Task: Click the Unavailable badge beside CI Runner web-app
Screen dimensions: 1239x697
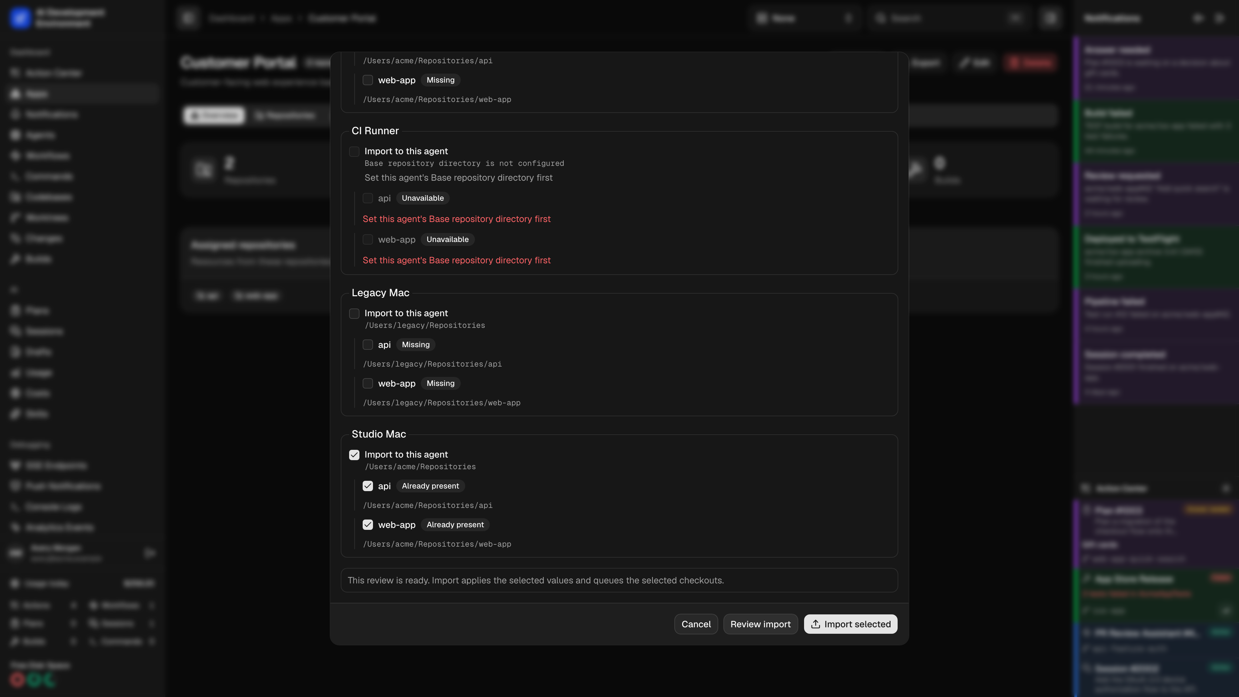Action: tap(447, 239)
